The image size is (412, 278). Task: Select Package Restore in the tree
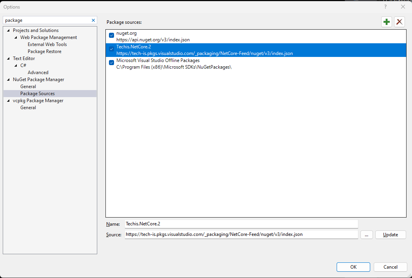click(x=45, y=51)
